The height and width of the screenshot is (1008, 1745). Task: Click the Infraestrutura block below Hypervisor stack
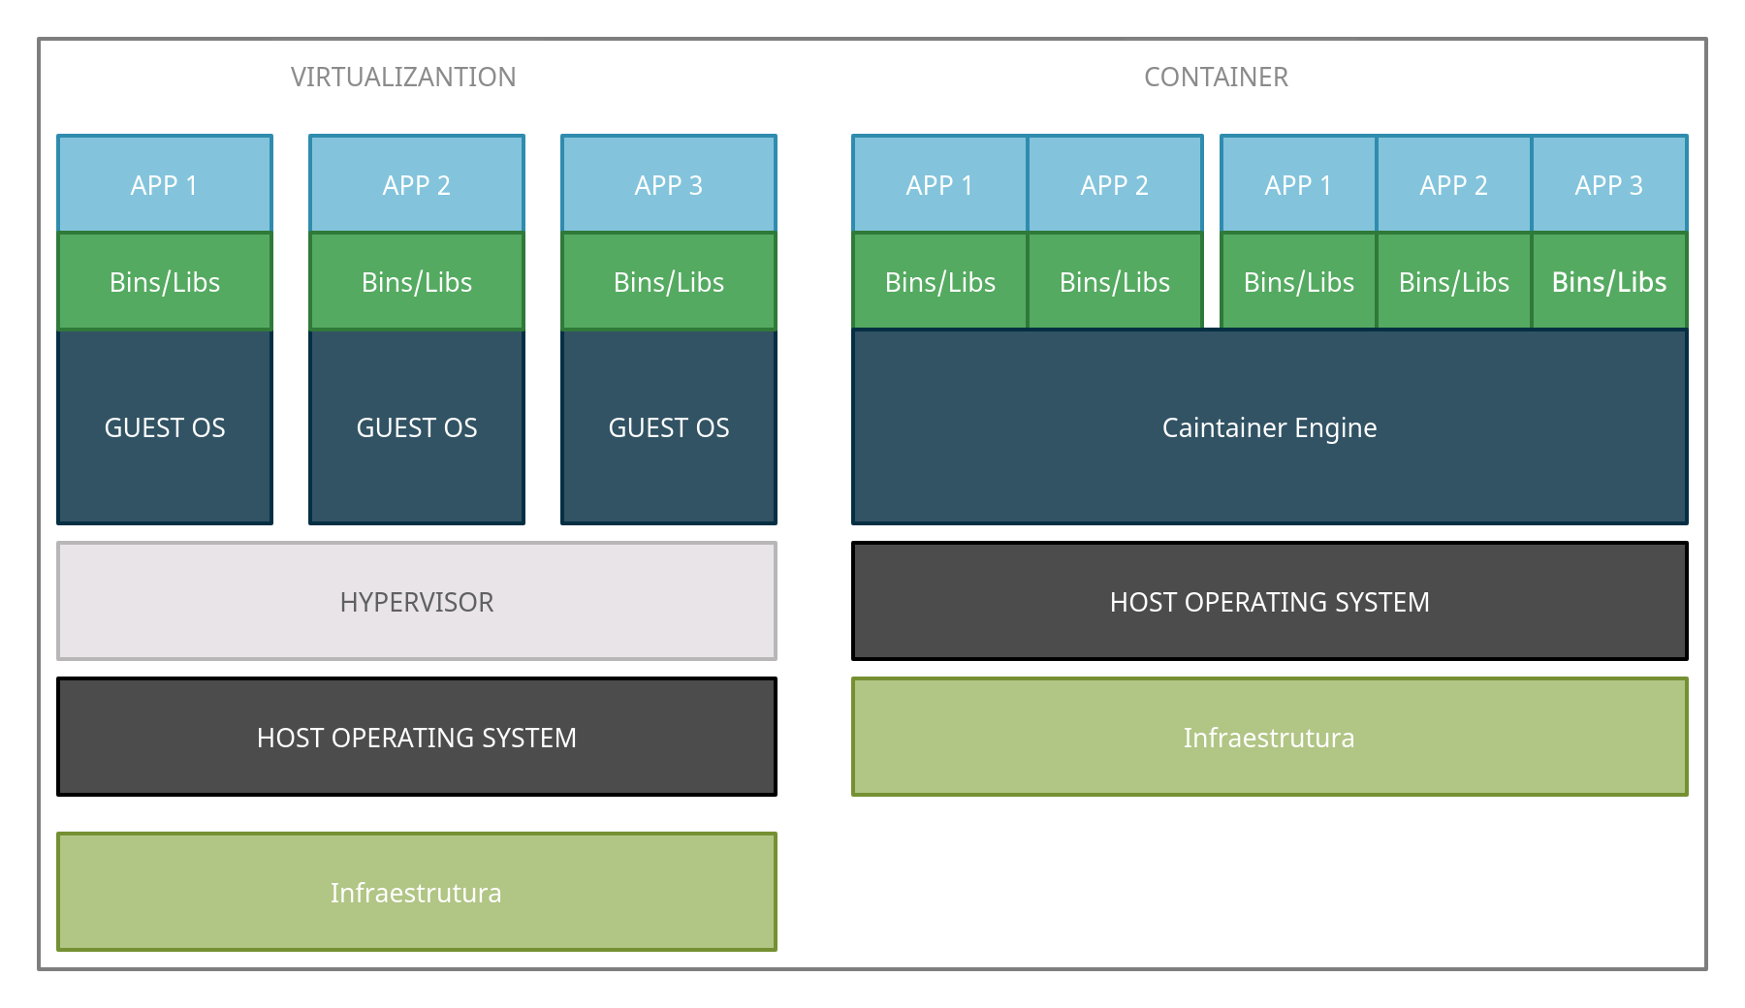point(417,892)
